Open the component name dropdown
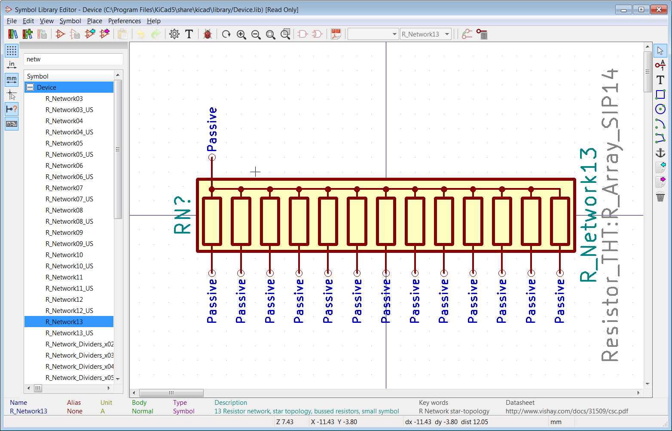This screenshot has height=431, width=672. pyautogui.click(x=448, y=34)
